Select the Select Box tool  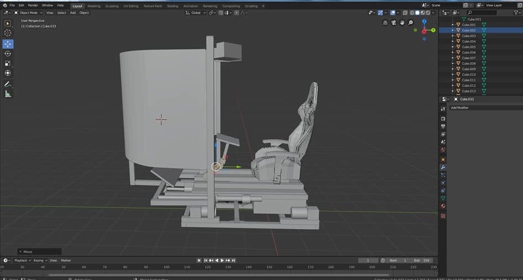pyautogui.click(x=8, y=23)
